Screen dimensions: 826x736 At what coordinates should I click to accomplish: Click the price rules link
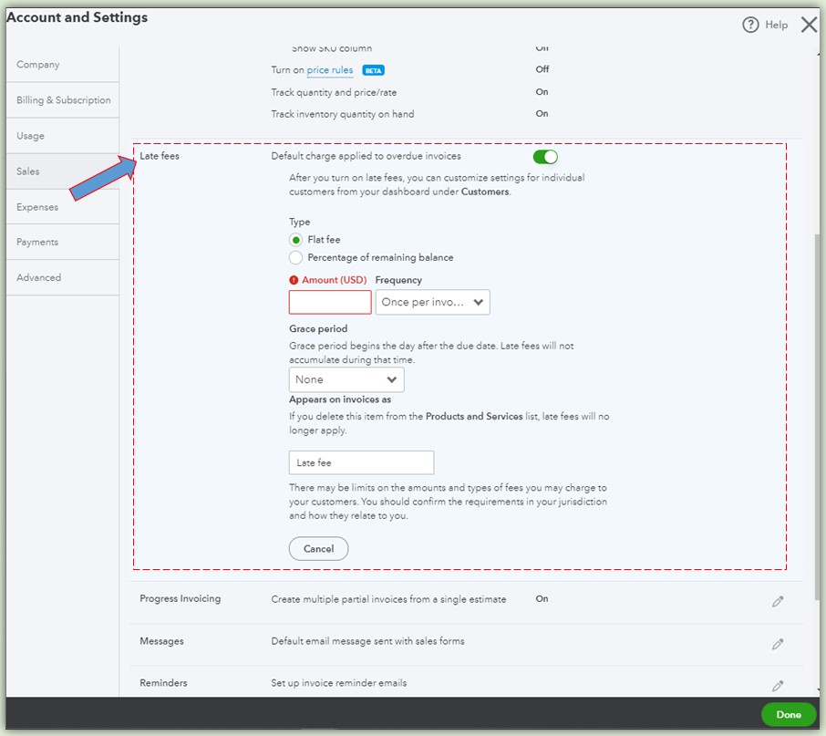click(x=329, y=69)
